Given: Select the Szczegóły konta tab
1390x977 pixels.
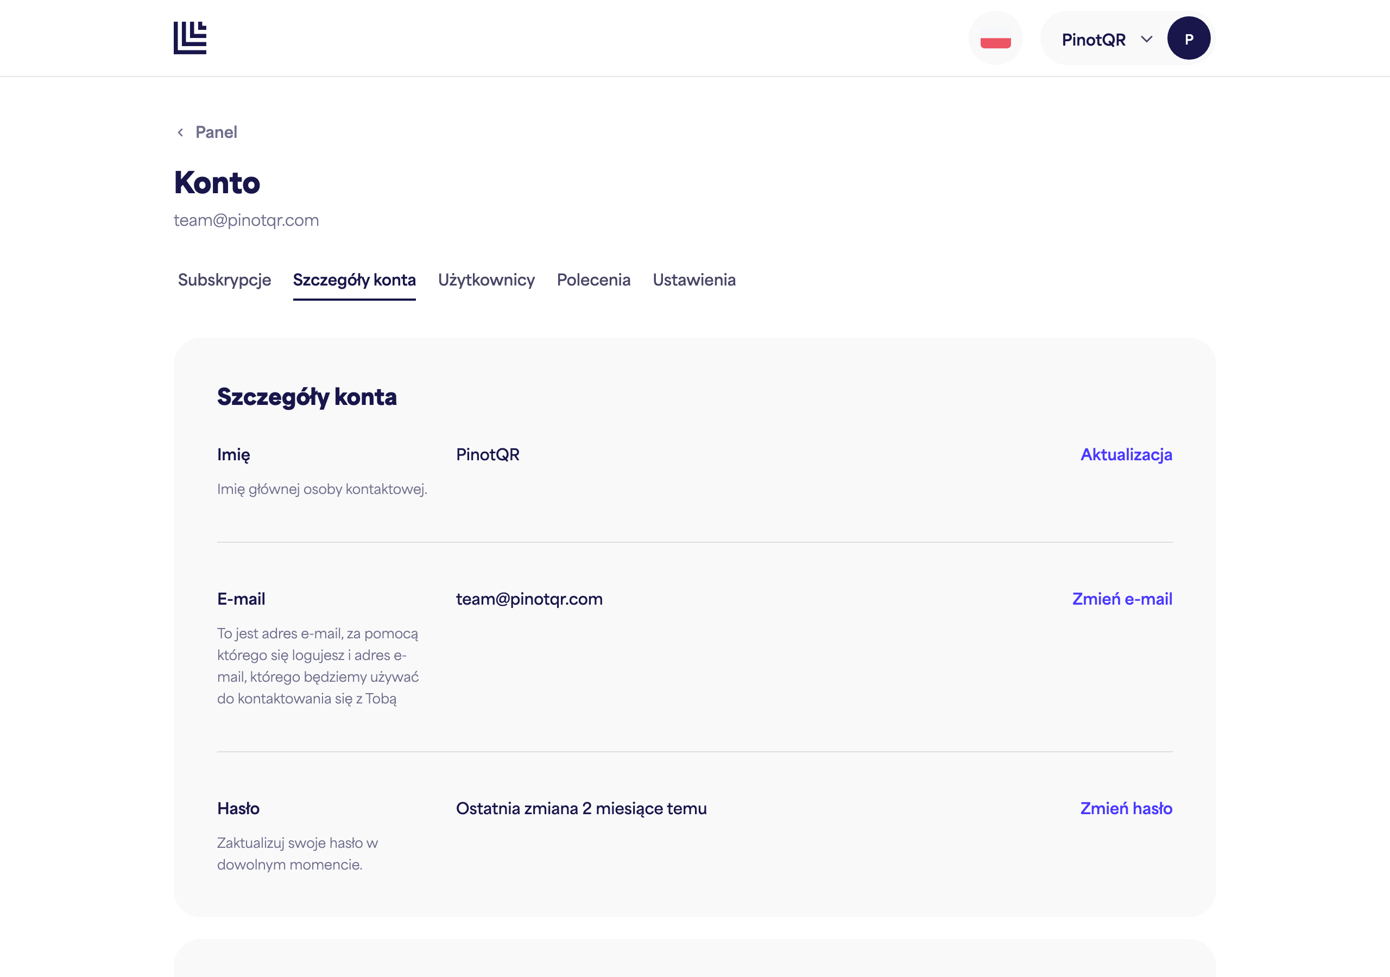Looking at the screenshot, I should 354,280.
